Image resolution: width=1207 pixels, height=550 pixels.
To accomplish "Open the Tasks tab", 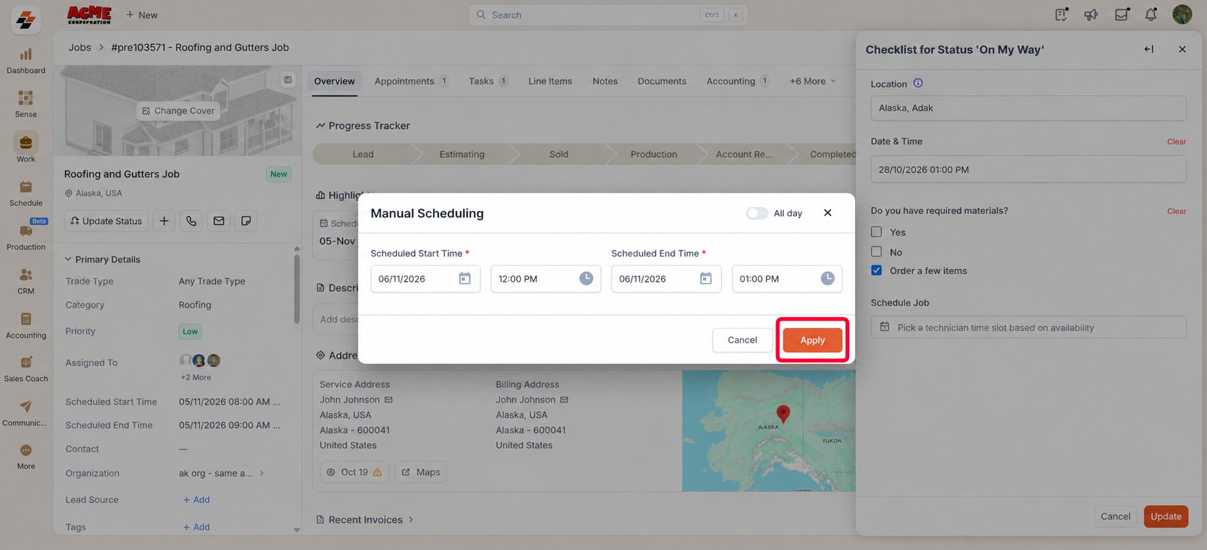I will pos(488,81).
